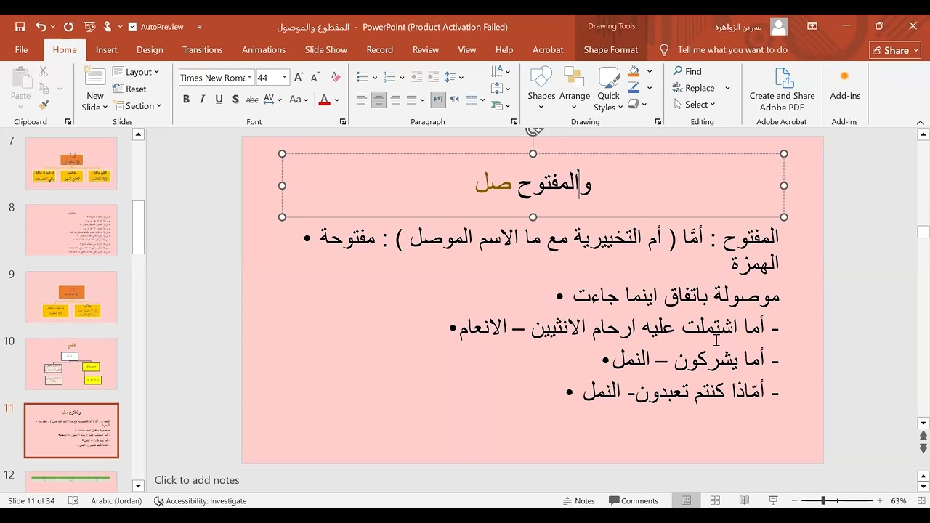Open the File tab
The height and width of the screenshot is (523, 930).
coord(22,49)
